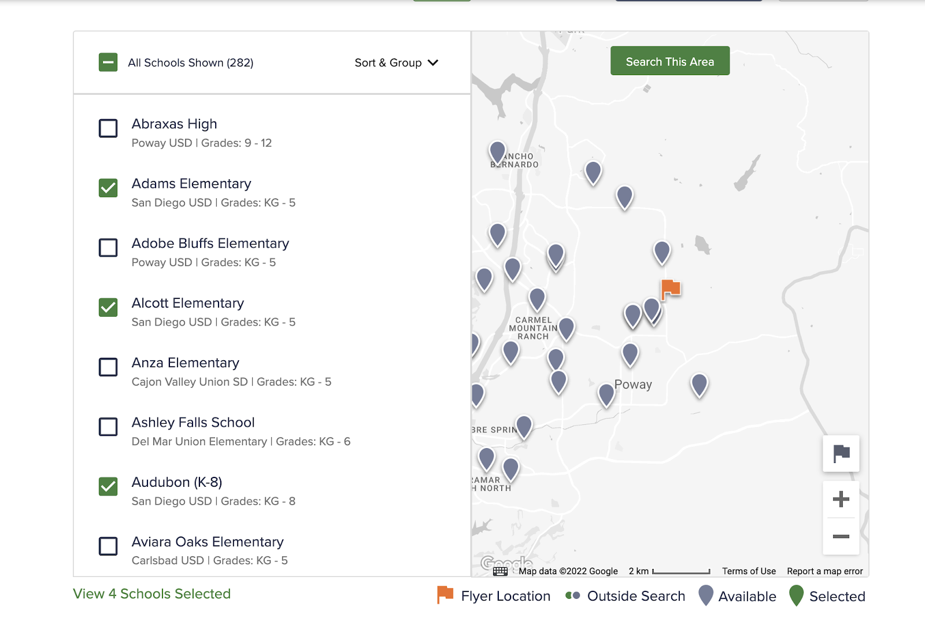The width and height of the screenshot is (925, 629).
Task: Click 'Cajon Valley Union SD' grades line
Action: click(231, 382)
